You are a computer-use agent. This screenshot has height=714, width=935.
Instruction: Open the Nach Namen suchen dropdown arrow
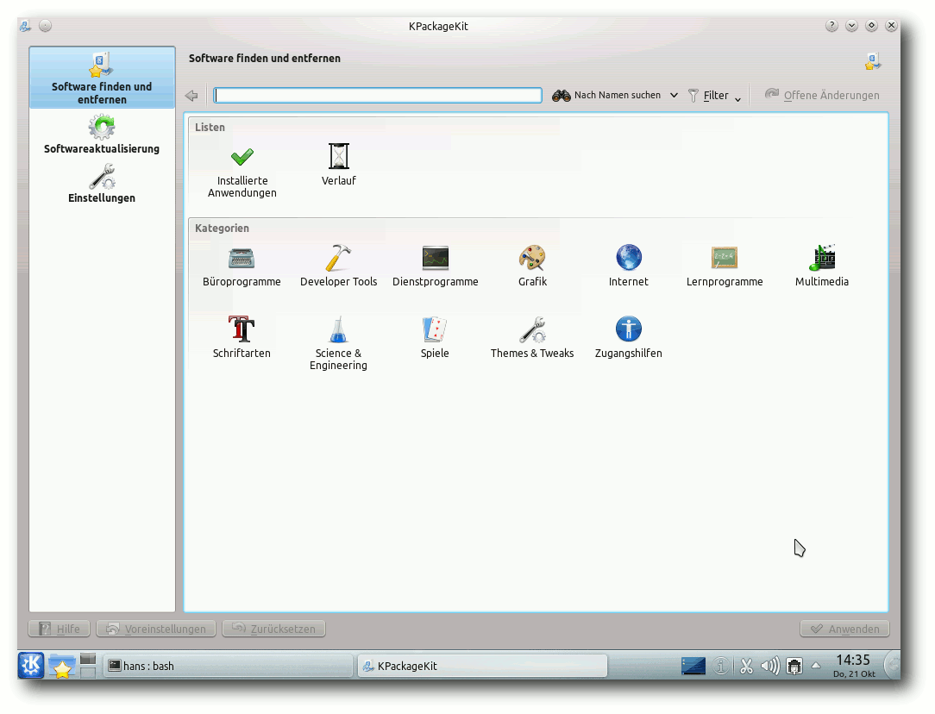674,96
